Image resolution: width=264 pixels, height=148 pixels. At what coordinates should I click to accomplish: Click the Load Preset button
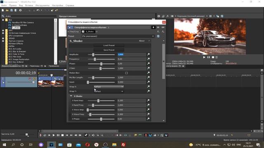click(x=109, y=46)
